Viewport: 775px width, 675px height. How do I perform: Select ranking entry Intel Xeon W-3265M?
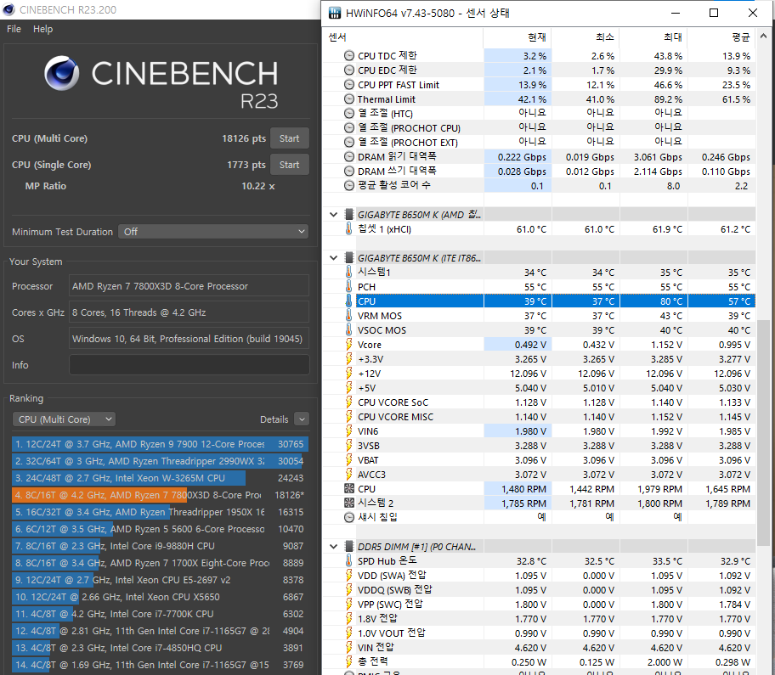pos(160,478)
